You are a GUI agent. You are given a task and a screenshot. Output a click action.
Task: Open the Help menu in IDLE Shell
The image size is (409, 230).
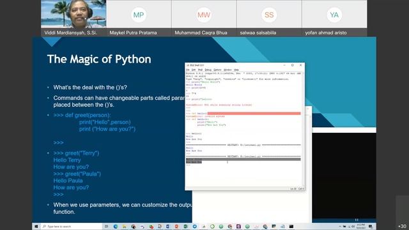[236, 70]
